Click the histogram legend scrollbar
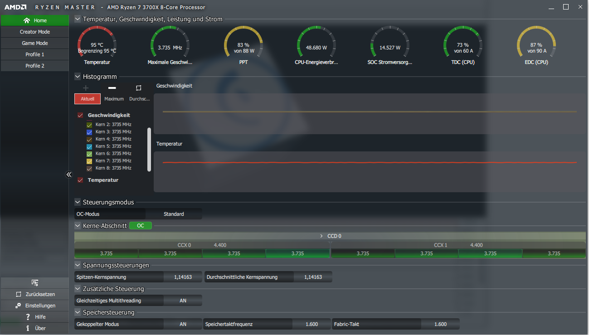This screenshot has width=589, height=335. point(149,150)
